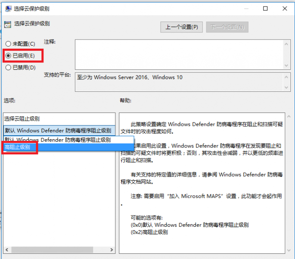Maximize the 选择云保护级别 window
This screenshot has height=259, width=295.
(x=265, y=9)
